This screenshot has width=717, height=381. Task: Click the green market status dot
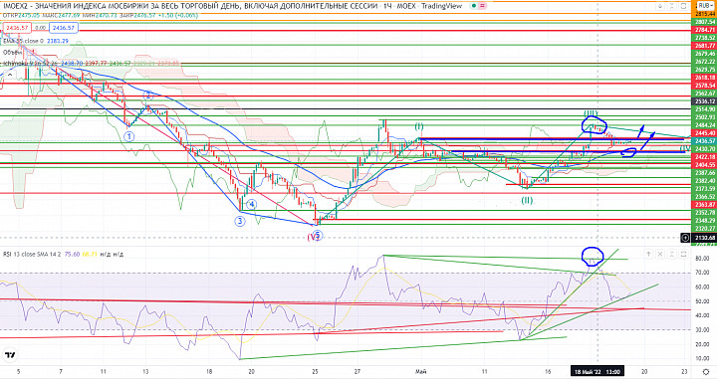(475, 6)
